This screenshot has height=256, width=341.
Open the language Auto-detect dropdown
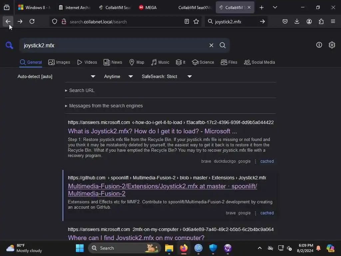(56, 76)
